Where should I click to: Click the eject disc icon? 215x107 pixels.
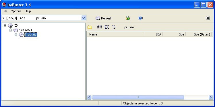208,18
